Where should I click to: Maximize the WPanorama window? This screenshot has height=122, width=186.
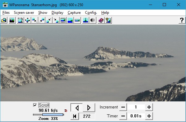(x=164, y=5)
